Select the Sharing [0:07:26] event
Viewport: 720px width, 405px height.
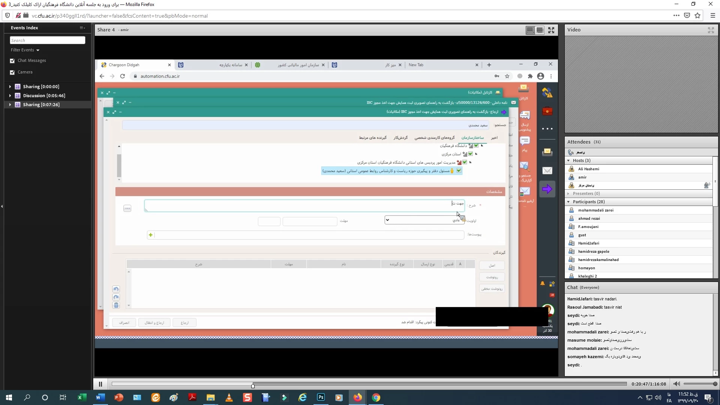tap(41, 105)
